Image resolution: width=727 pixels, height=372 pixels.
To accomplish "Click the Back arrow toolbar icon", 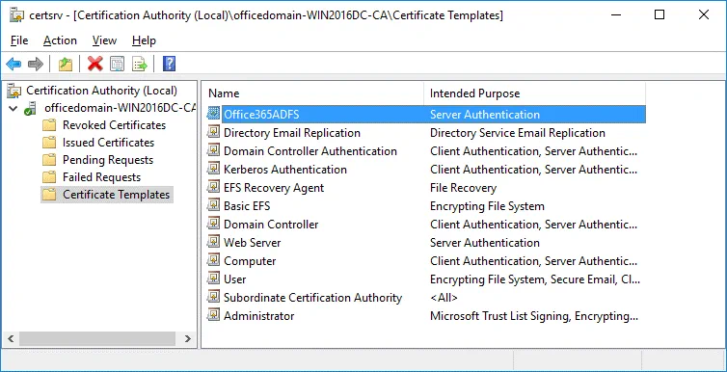I will (13, 64).
